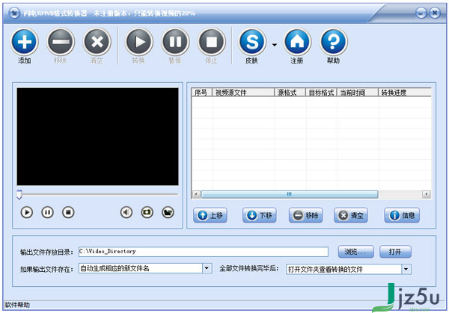Stop the preview player
449x313 pixels.
coord(68,212)
